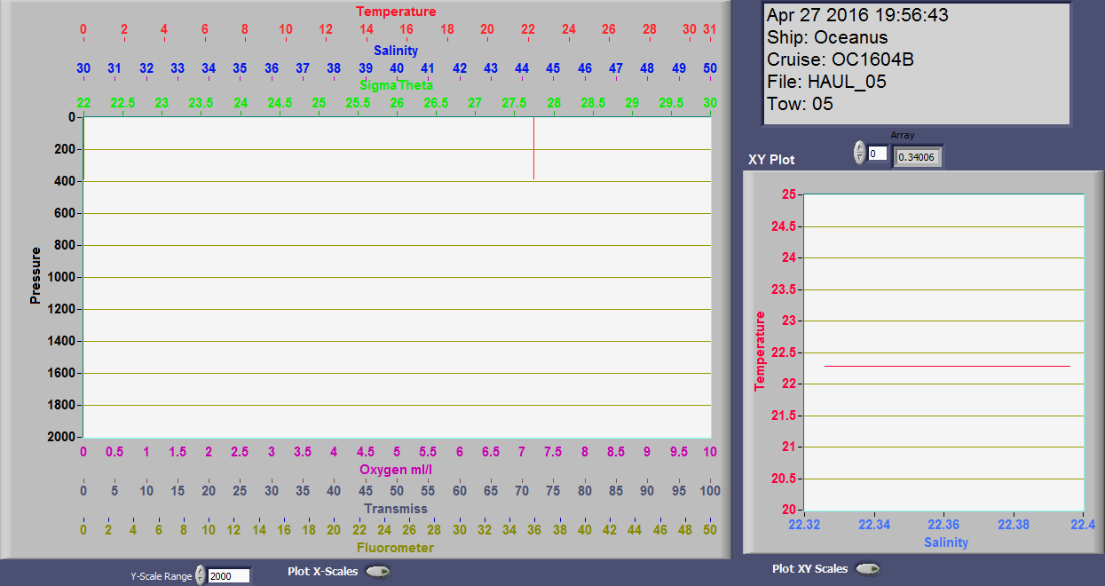The height and width of the screenshot is (586, 1105).
Task: Click the 400 tick on the Pressure axis
Action: pos(64,181)
